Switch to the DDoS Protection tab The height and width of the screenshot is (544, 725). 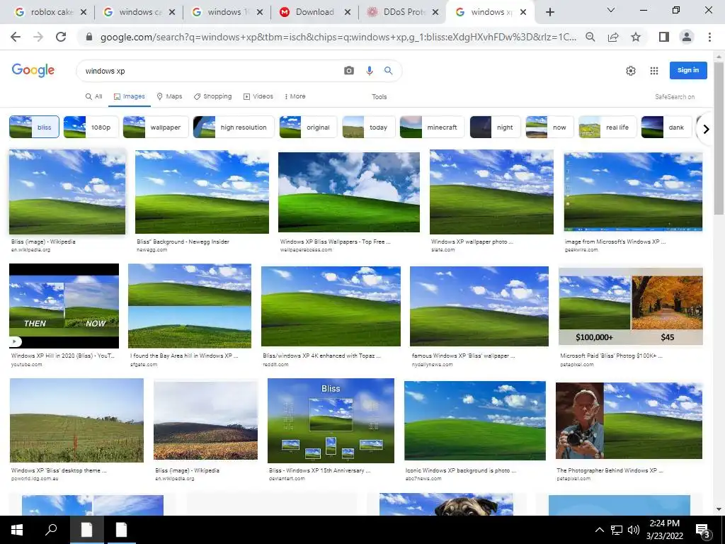pos(402,13)
